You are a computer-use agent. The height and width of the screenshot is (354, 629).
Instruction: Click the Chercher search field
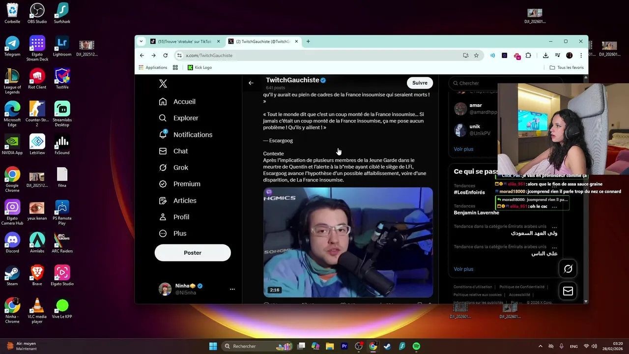[473, 84]
